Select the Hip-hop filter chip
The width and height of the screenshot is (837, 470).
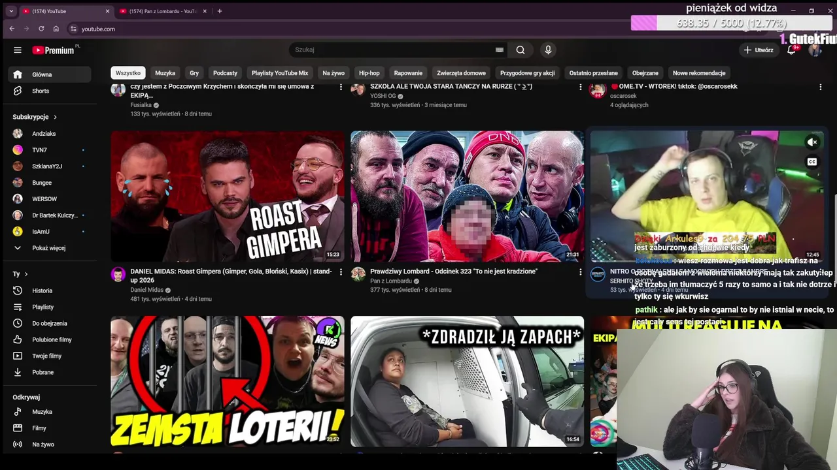[369, 73]
